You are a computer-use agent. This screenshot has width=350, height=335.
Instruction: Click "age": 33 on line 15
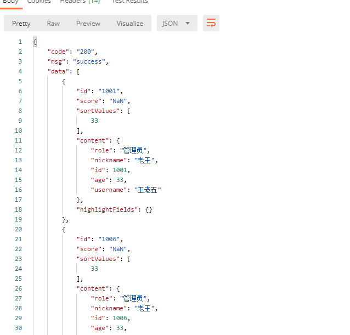[x=109, y=180]
